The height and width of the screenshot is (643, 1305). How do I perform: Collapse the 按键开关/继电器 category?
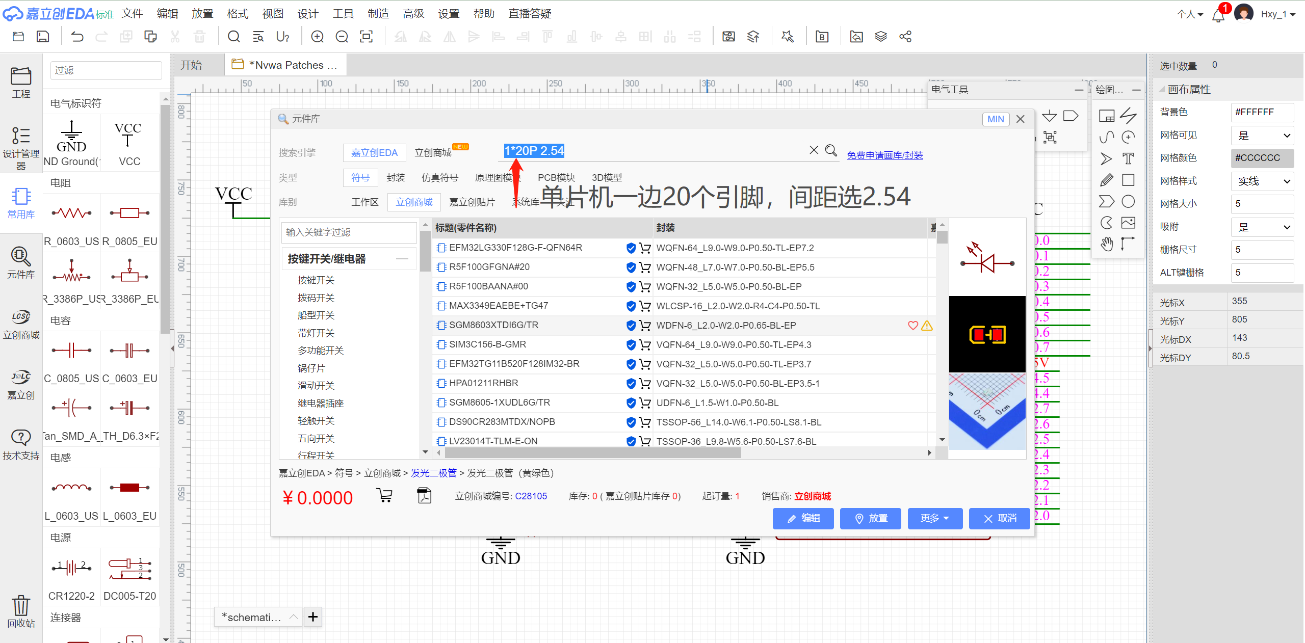402,259
